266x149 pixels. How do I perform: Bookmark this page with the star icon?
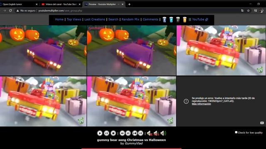tap(249, 11)
